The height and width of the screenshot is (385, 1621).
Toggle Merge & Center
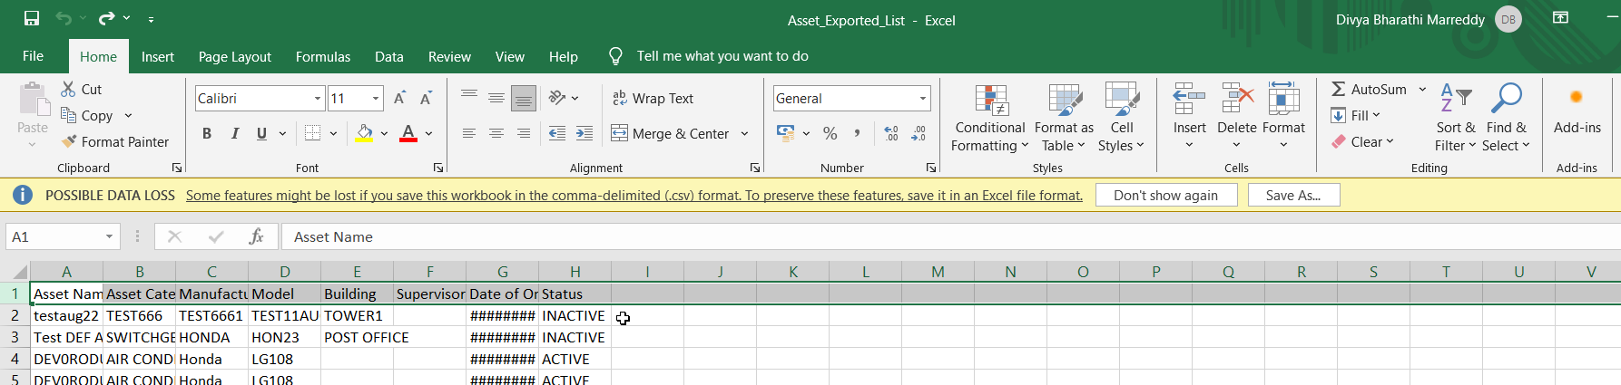click(670, 133)
